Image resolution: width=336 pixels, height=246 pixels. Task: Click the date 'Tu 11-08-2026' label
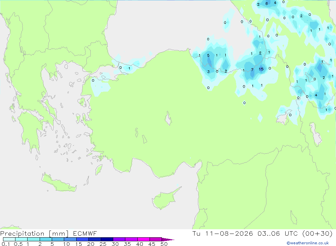223,233
